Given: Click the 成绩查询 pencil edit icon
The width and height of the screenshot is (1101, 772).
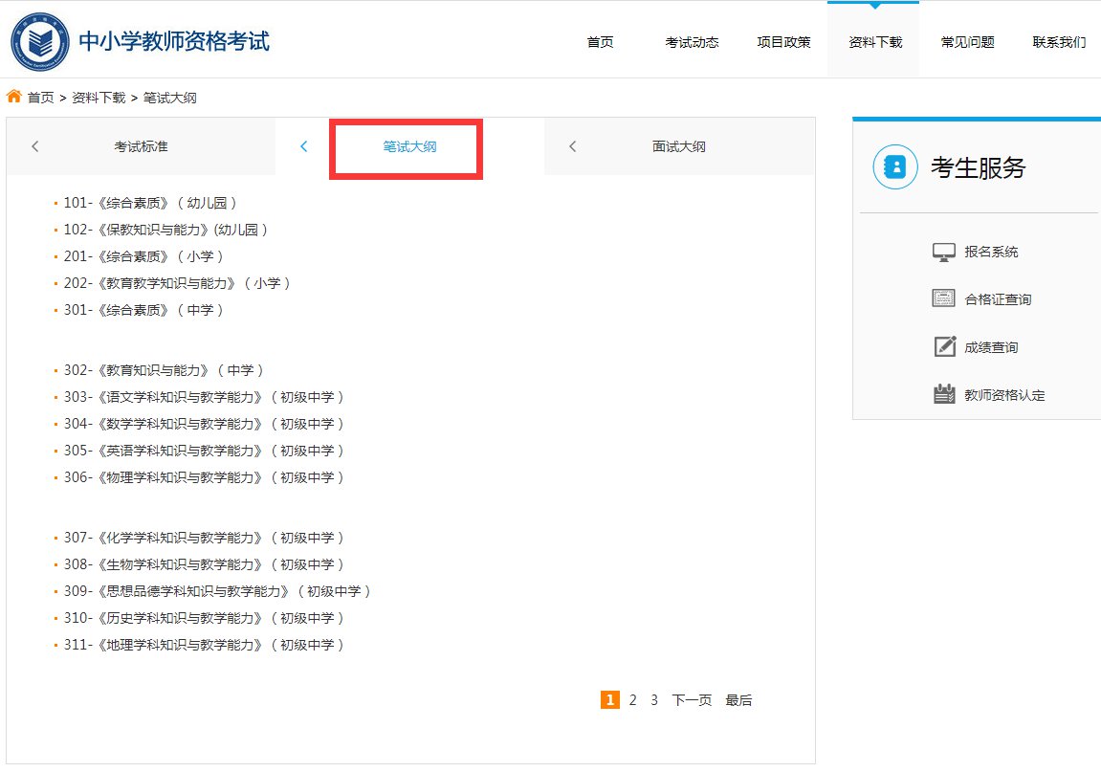Looking at the screenshot, I should coord(943,346).
